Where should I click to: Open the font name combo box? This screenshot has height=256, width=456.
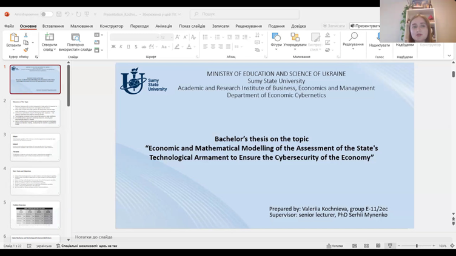pos(135,37)
